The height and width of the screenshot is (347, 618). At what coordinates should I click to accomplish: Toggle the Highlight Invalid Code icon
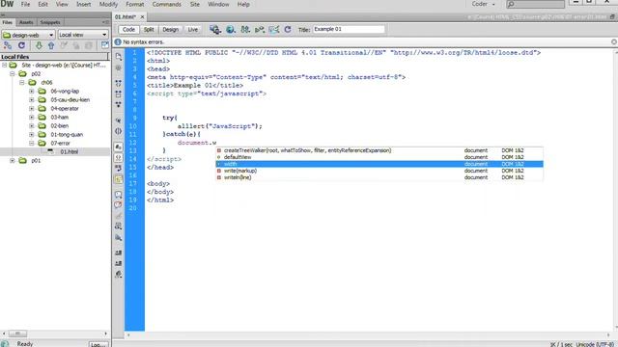118,157
